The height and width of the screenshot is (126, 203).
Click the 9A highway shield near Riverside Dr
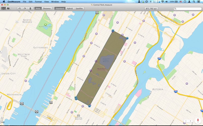click(97, 13)
